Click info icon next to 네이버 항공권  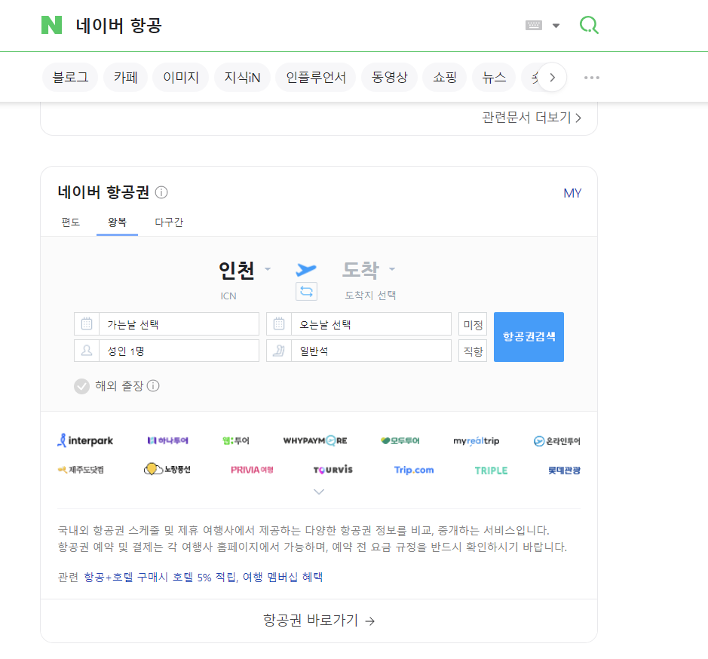(161, 192)
